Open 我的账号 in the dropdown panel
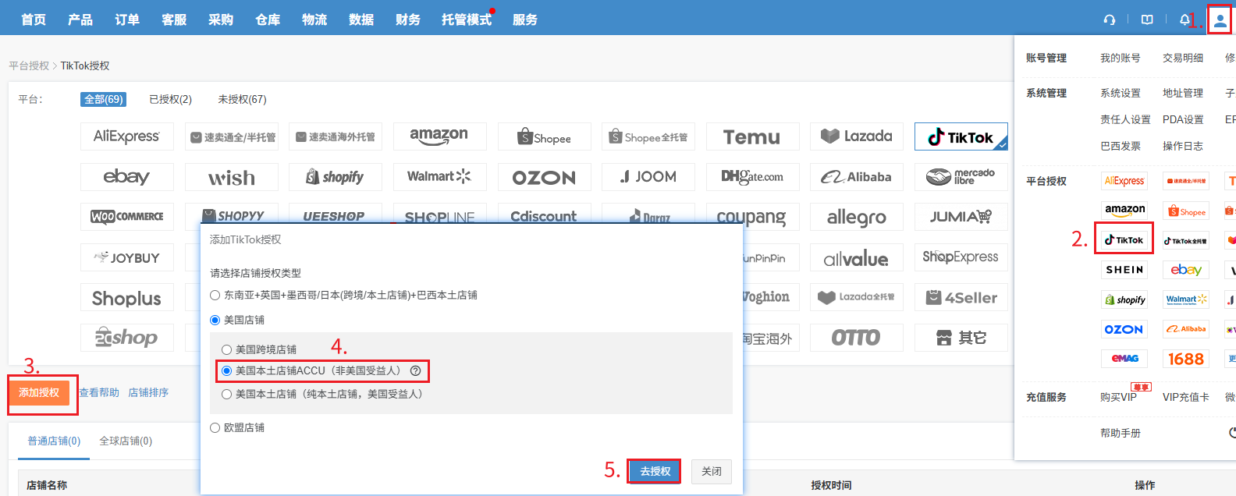 coord(1121,58)
